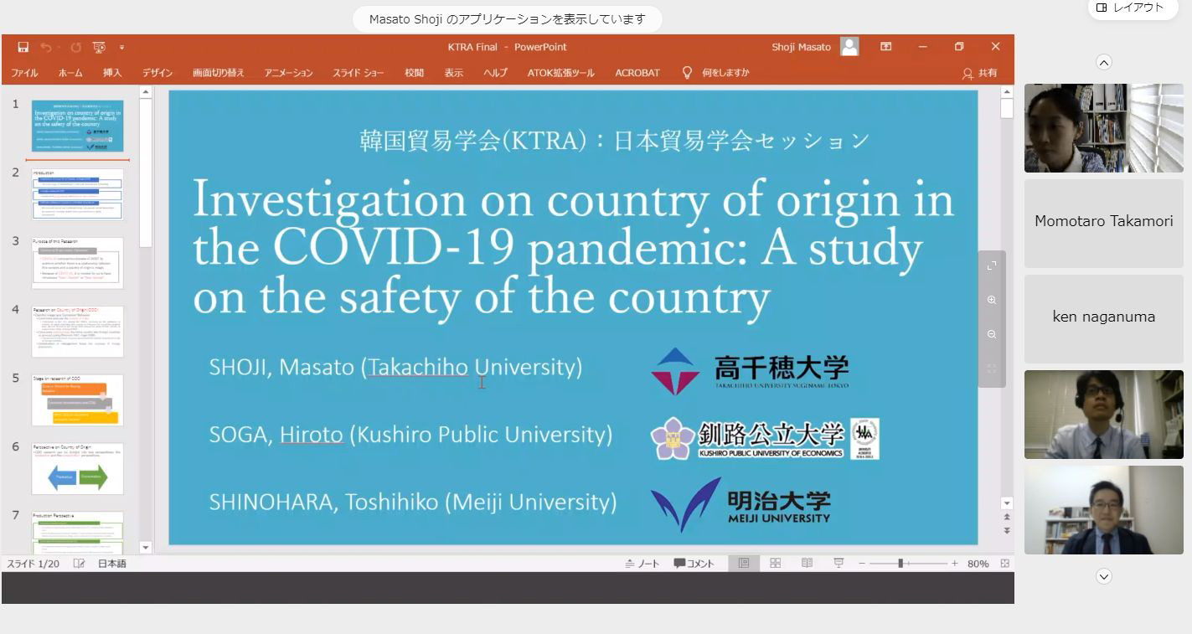Select the 校閲 ribbon tab
The width and height of the screenshot is (1192, 634).
(414, 73)
